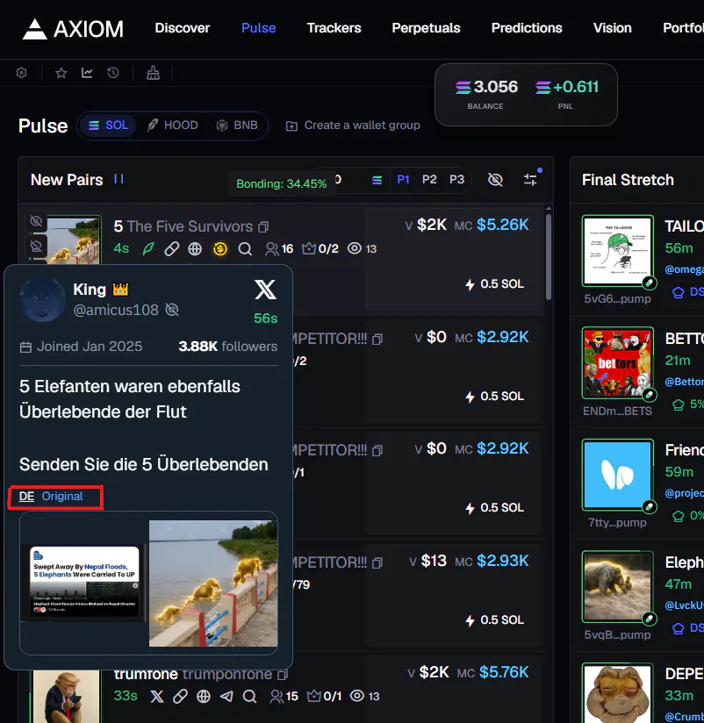Switch tweet to DE language
The image size is (704, 723).
[26, 497]
